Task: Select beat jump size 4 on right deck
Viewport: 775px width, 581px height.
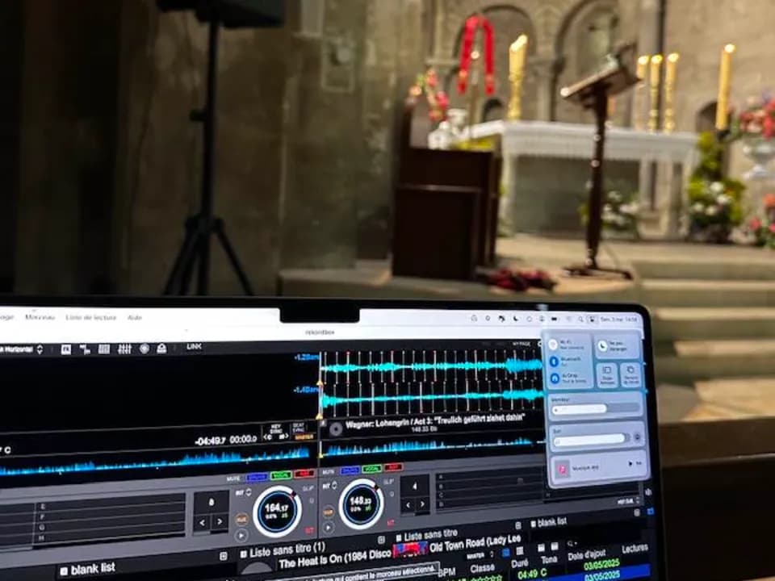Action: (x=414, y=487)
